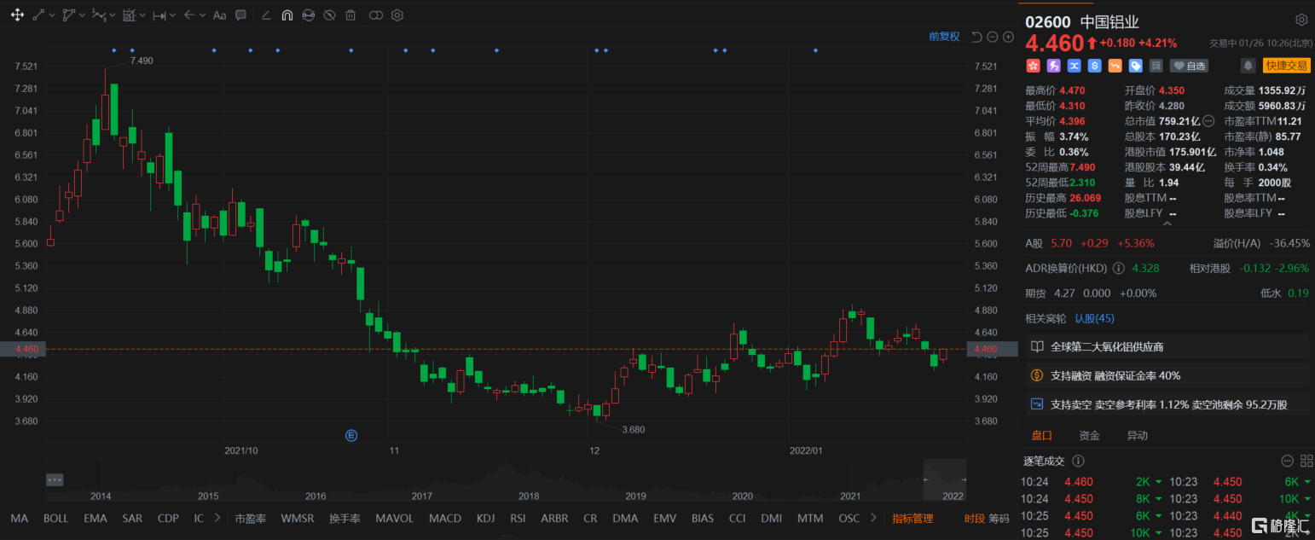Image resolution: width=1315 pixels, height=540 pixels.
Task: Open the 认股(45) warrants link
Action: pos(1094,318)
